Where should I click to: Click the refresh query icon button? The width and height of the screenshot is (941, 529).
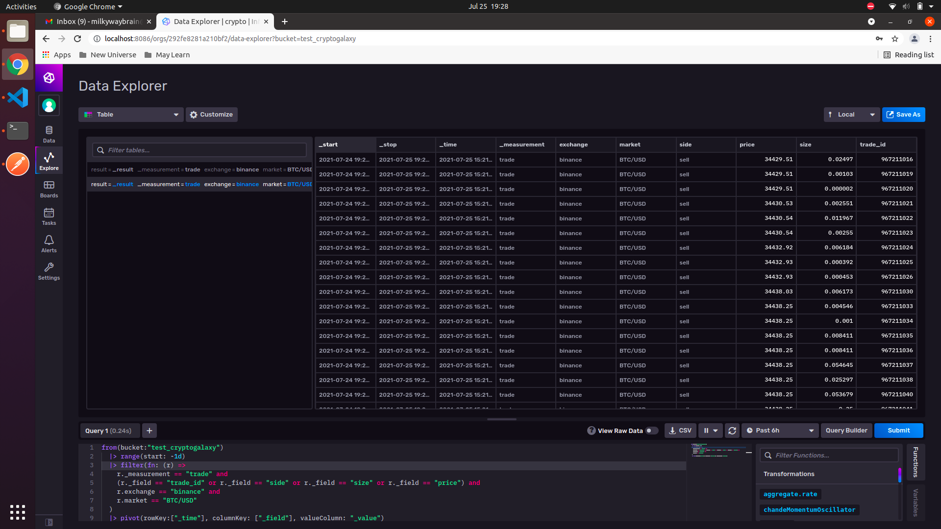(x=732, y=431)
